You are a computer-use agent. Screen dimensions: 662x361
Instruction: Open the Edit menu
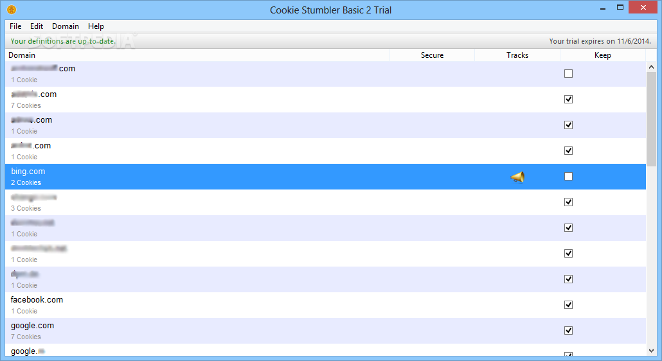(x=36, y=26)
